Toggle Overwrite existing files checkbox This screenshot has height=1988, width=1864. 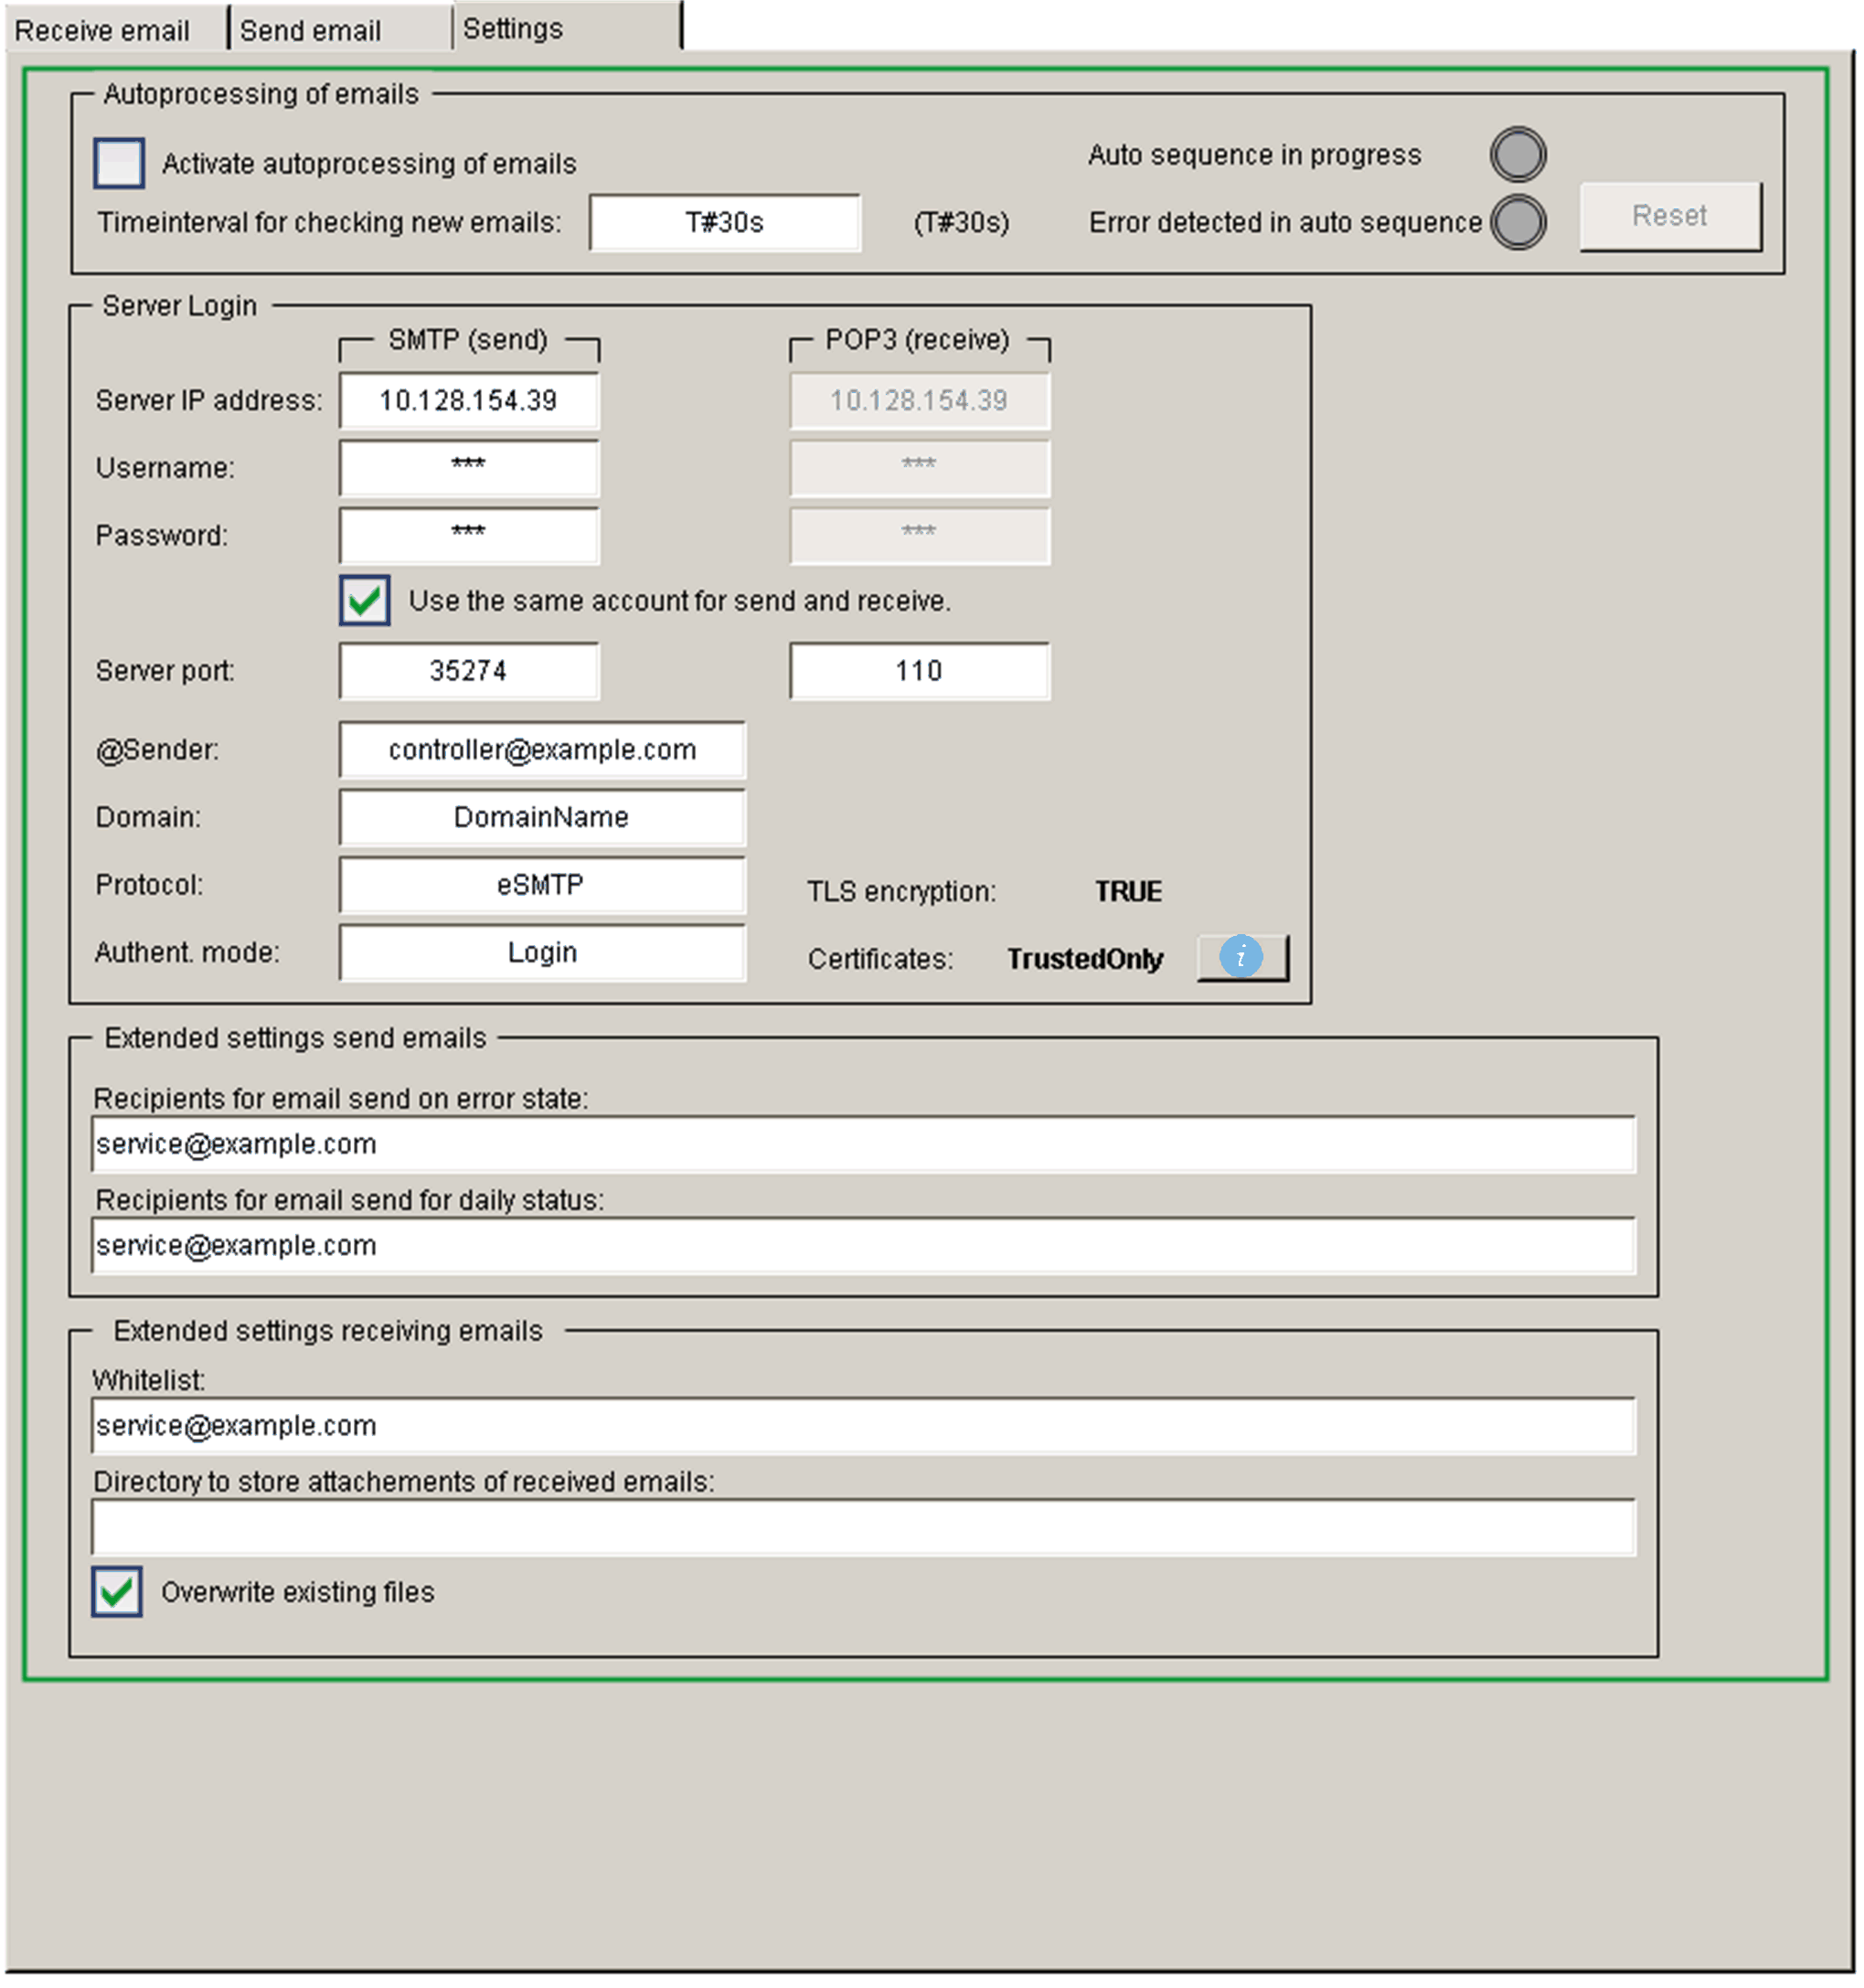pos(117,1593)
